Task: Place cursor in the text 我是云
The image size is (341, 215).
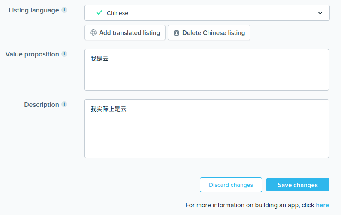Action: [x=100, y=59]
